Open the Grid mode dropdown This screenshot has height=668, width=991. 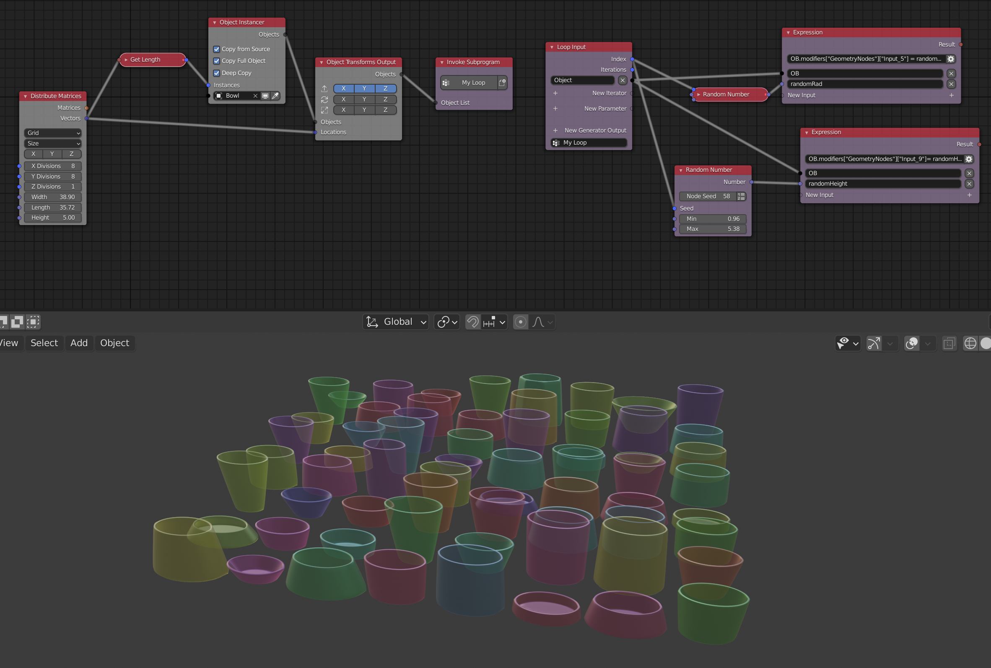click(53, 133)
